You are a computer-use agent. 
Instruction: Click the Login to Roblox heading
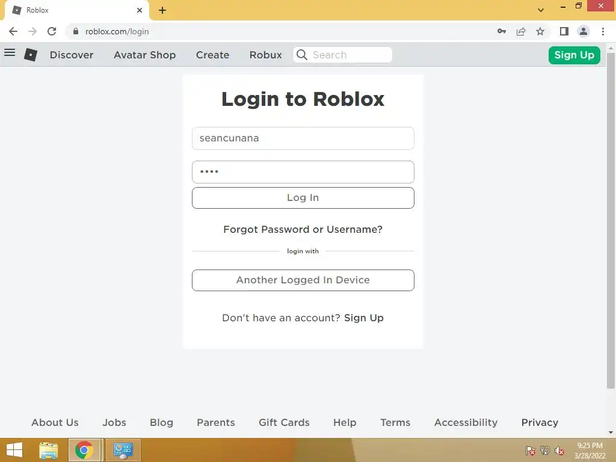(303, 99)
